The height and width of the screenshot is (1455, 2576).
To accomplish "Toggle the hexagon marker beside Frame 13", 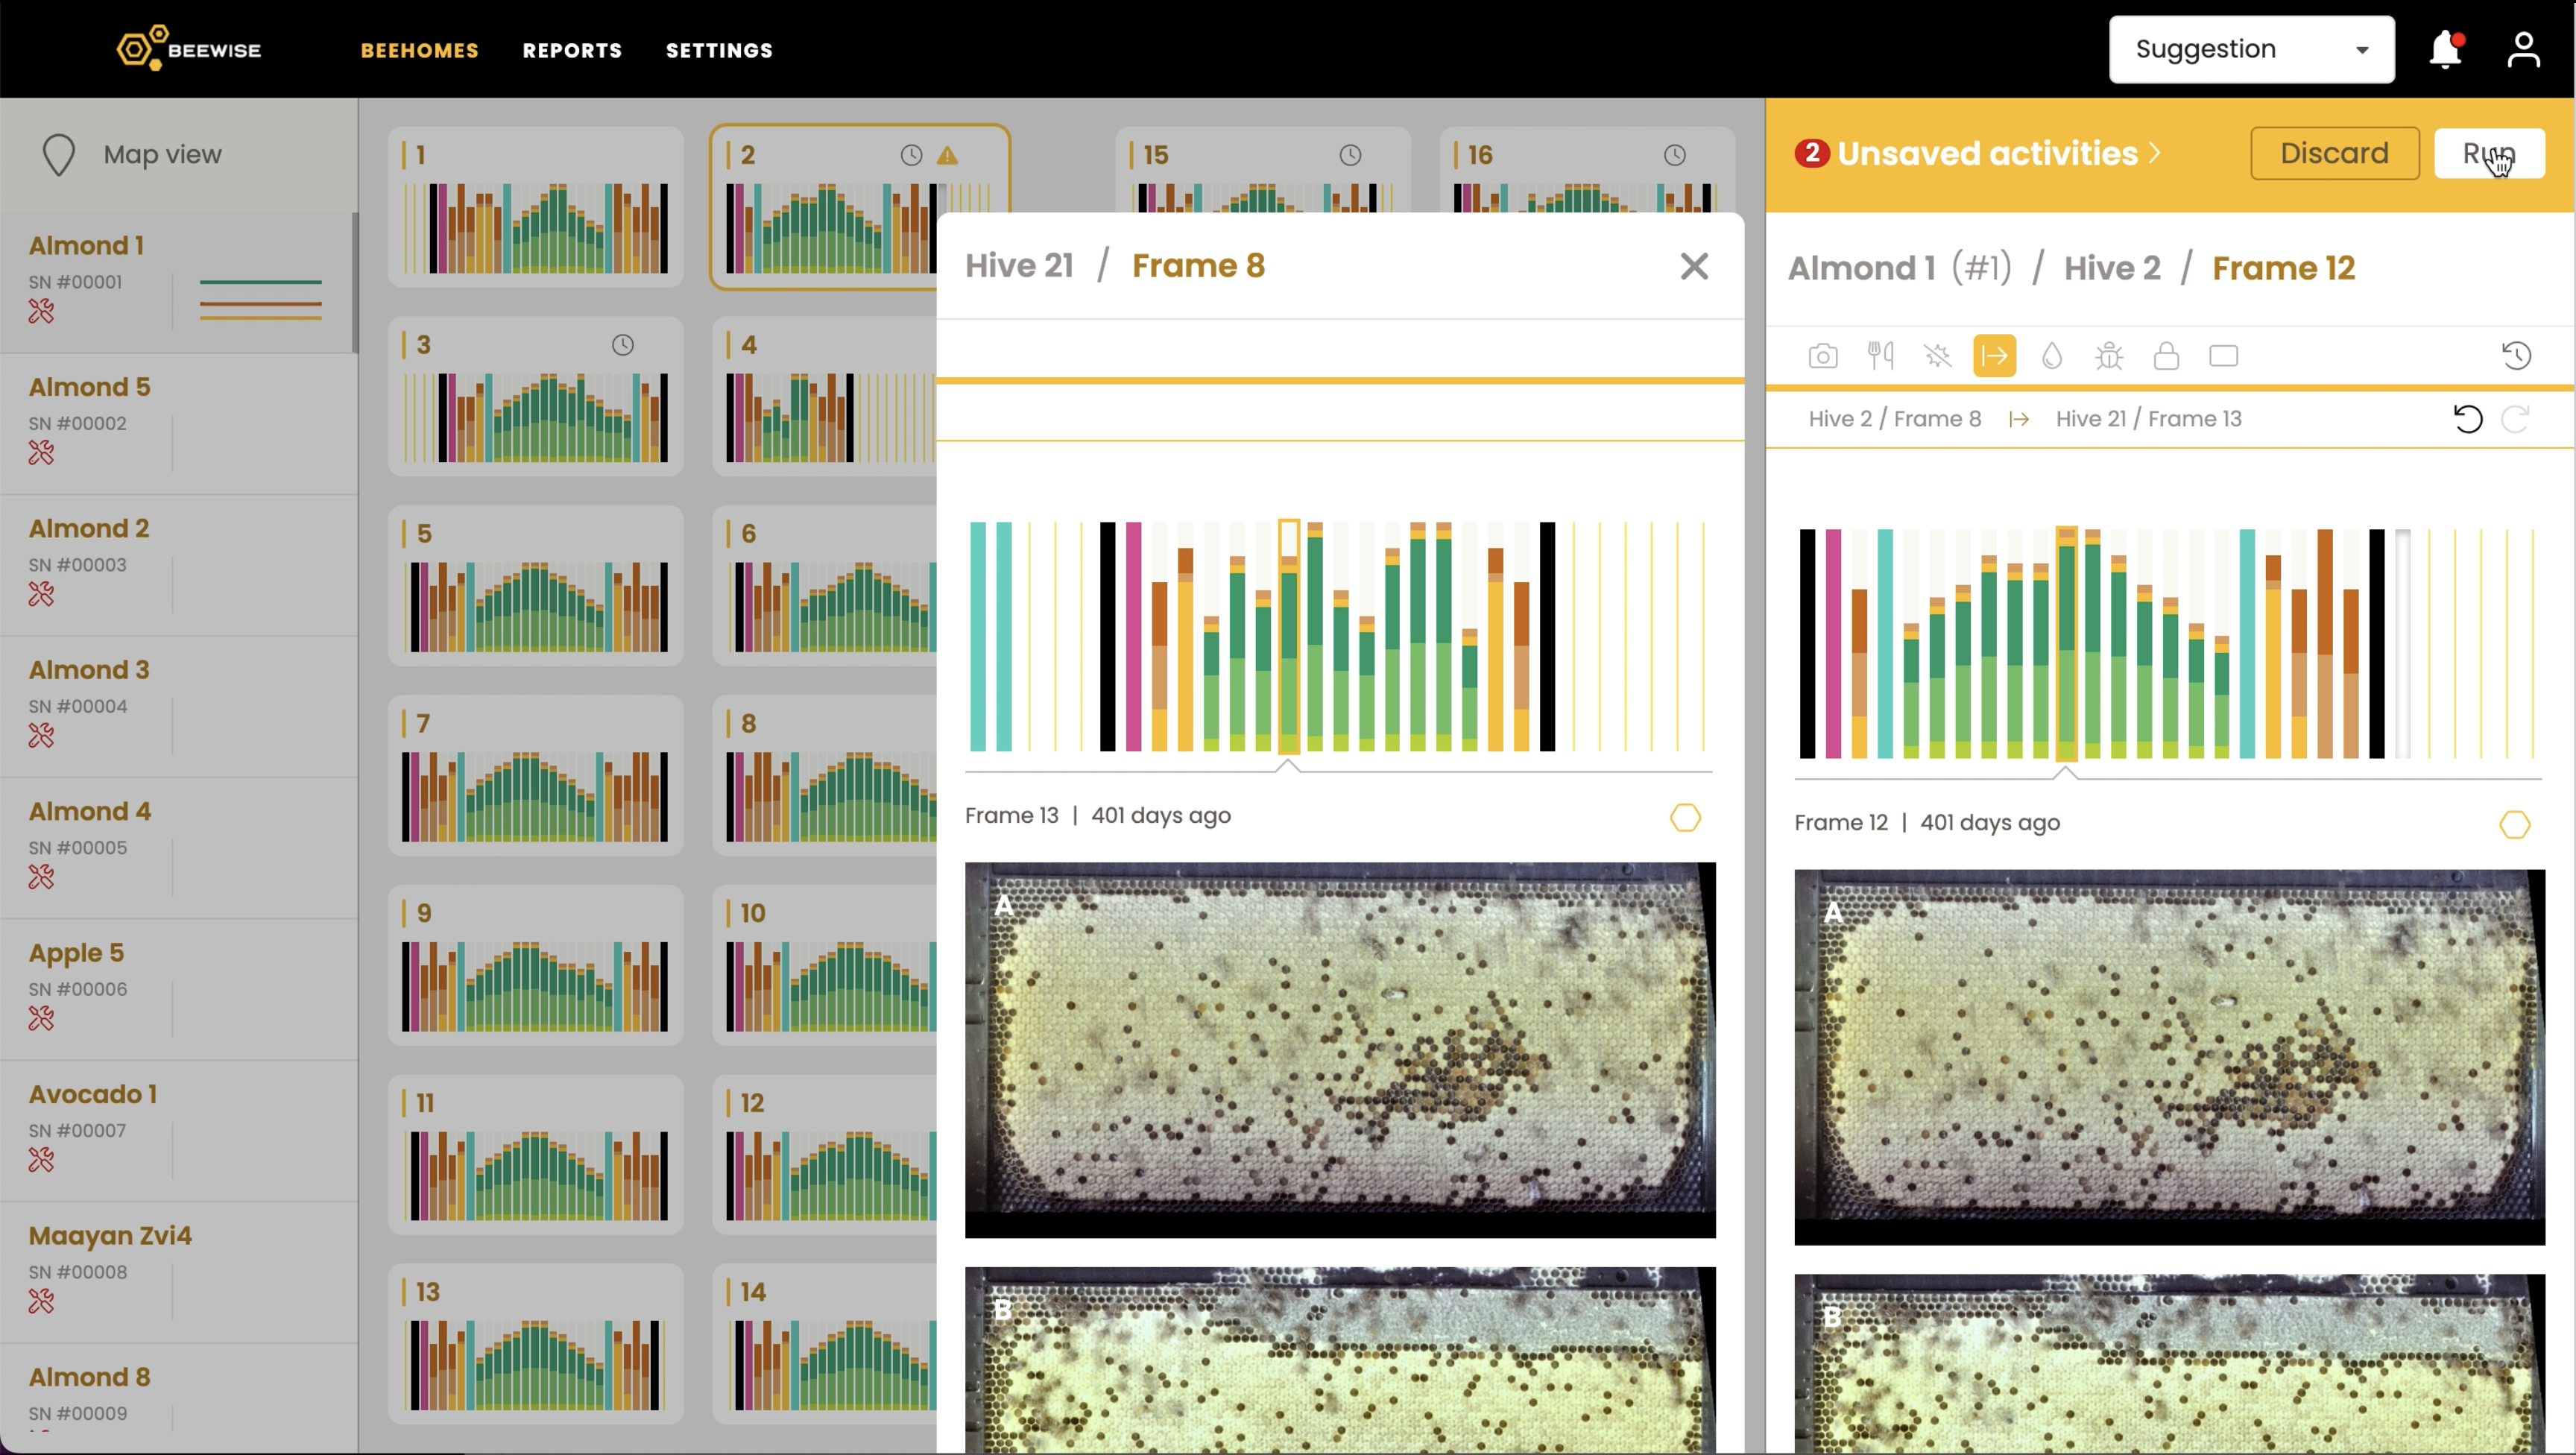I will [1685, 818].
